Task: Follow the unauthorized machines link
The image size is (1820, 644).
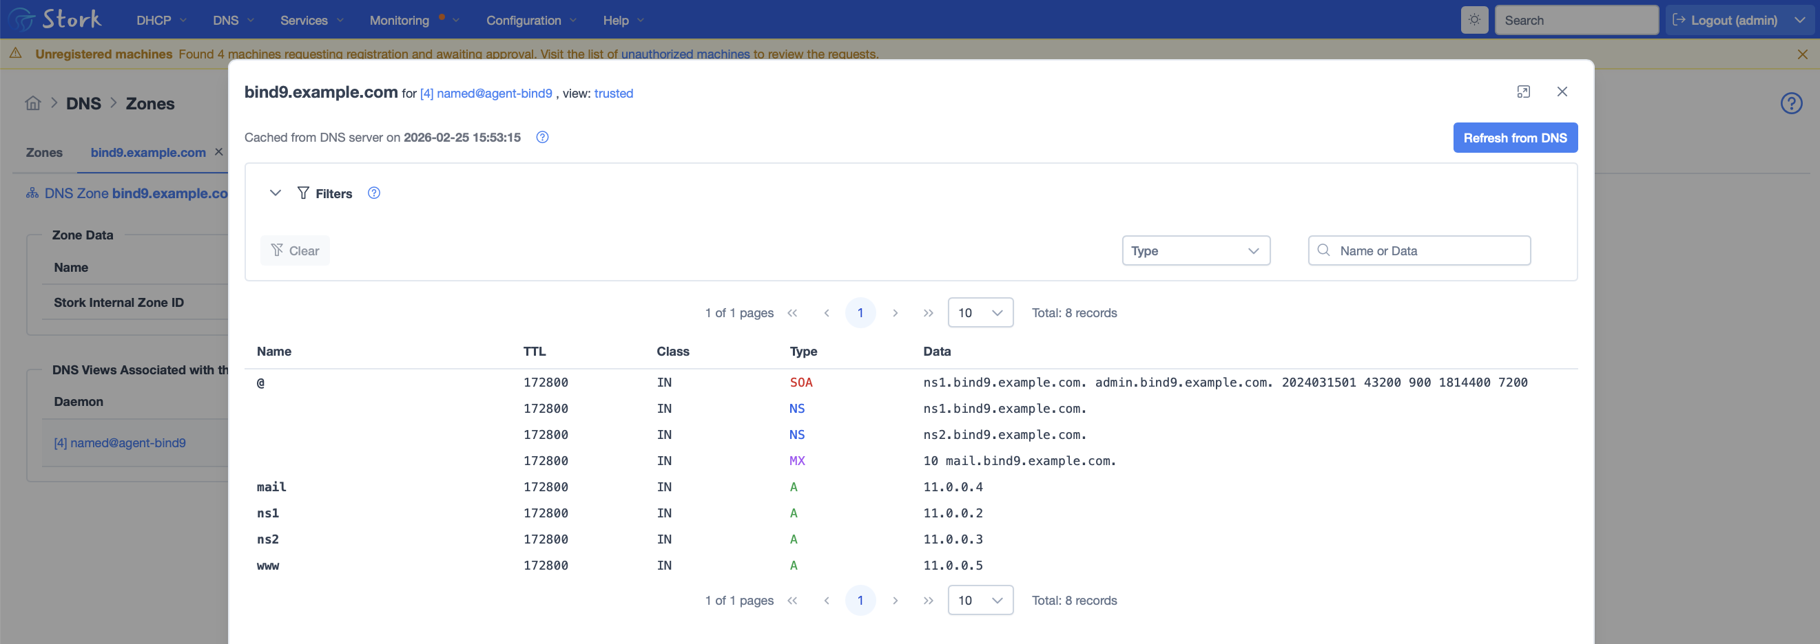Action: [685, 54]
